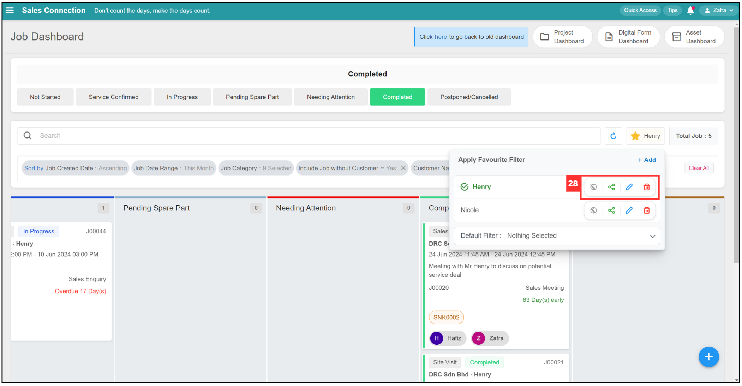742x386 pixels.
Task: Click the Site Visit category tag
Action: tap(445, 362)
